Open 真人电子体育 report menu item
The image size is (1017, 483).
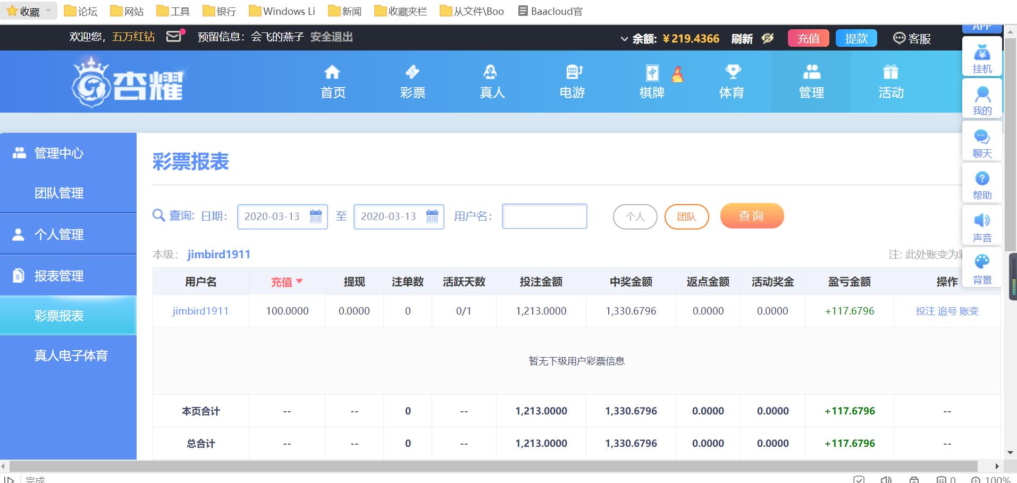coord(71,355)
